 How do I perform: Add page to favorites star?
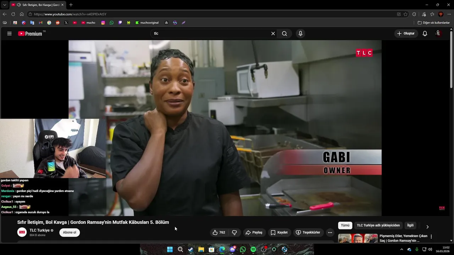tap(405, 14)
